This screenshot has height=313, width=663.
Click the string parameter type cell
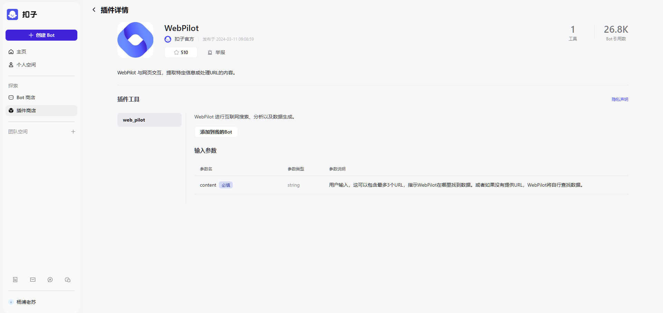pyautogui.click(x=294, y=185)
